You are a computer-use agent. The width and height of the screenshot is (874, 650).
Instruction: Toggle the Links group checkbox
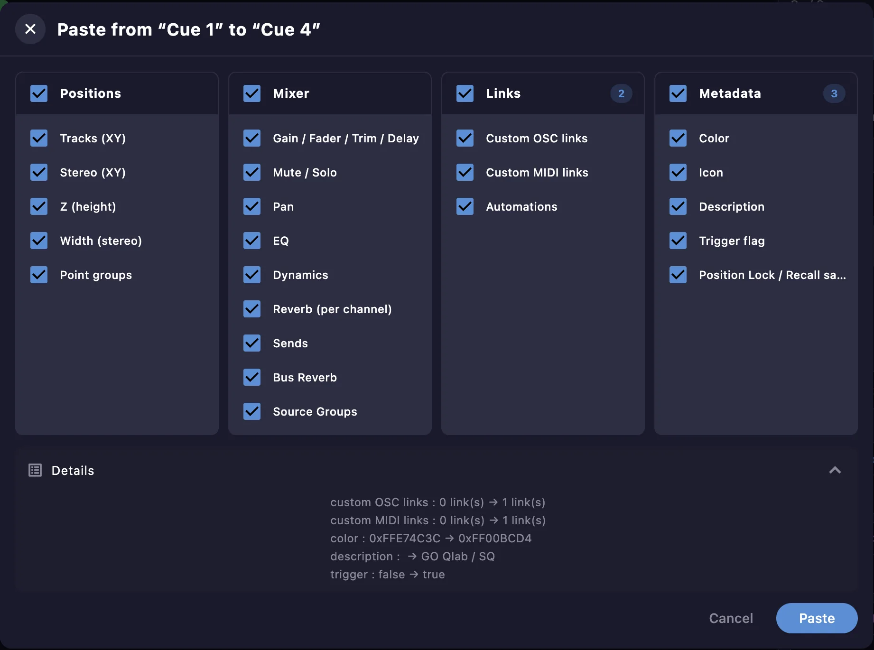click(x=465, y=93)
